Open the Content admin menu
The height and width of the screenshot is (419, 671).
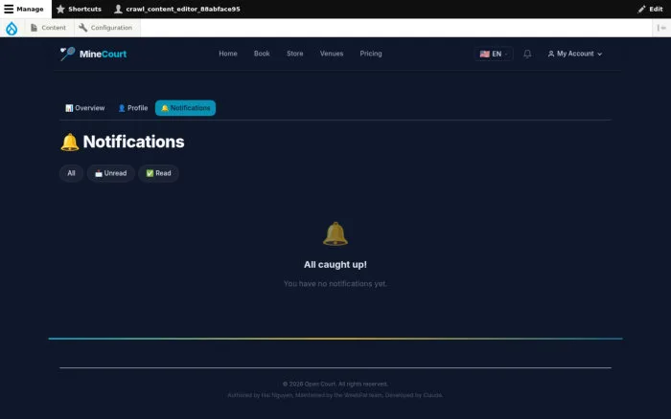click(48, 28)
